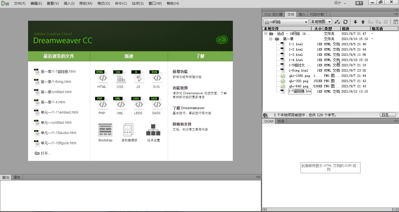
Task: Select the 1-4.html file
Action: (x=296, y=60)
